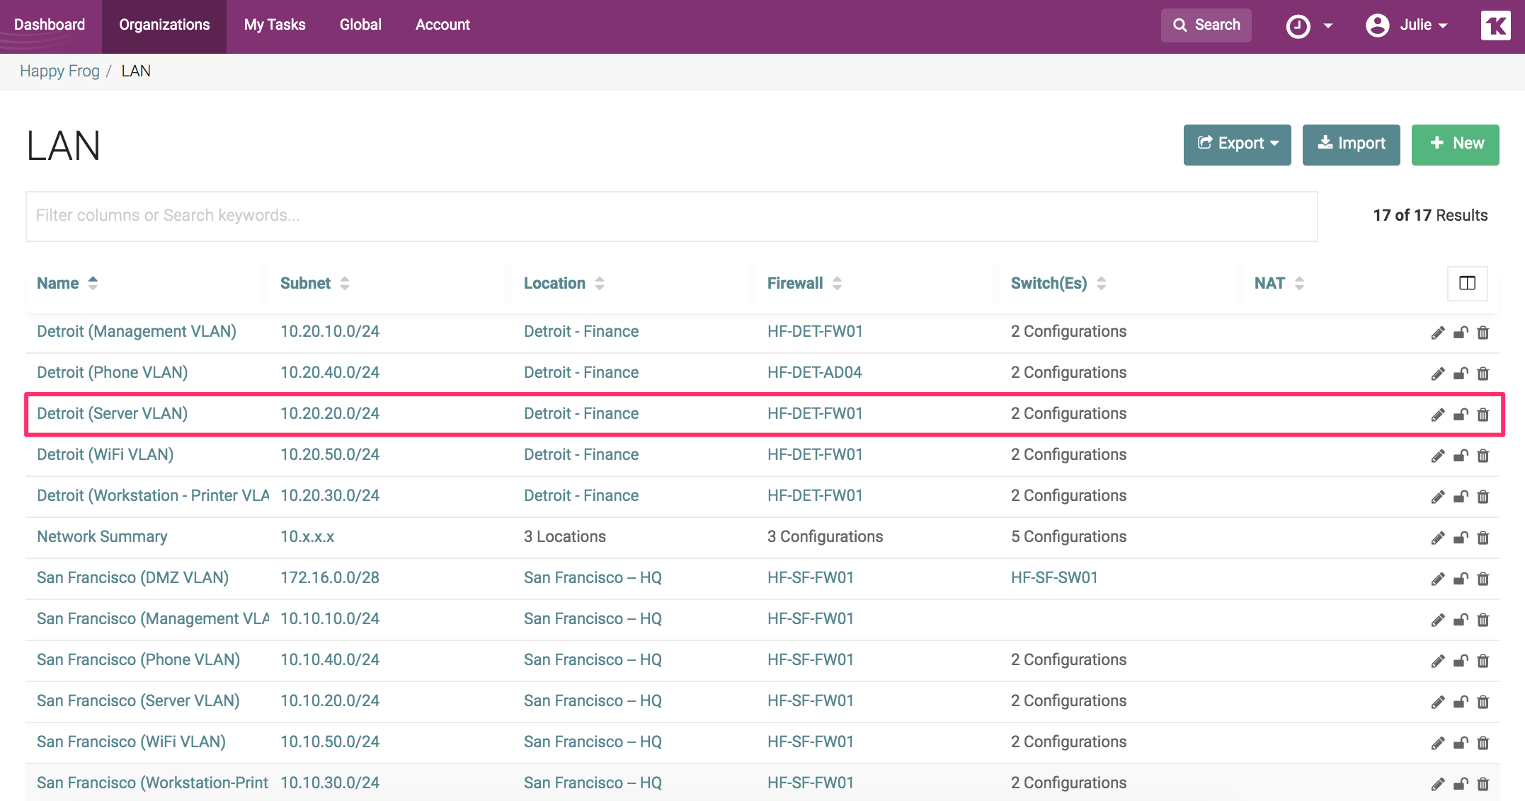Toggle the lock on San Francisco (Server VLAN)

click(1461, 702)
